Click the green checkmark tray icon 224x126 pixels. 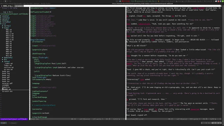(223, 1)
